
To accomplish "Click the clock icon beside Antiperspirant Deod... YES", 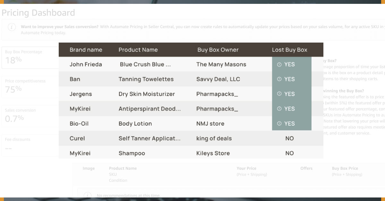I will click(279, 109).
